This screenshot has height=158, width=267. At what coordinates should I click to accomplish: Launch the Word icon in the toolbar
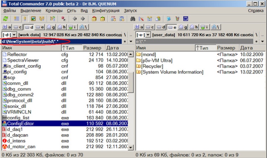click(186, 19)
